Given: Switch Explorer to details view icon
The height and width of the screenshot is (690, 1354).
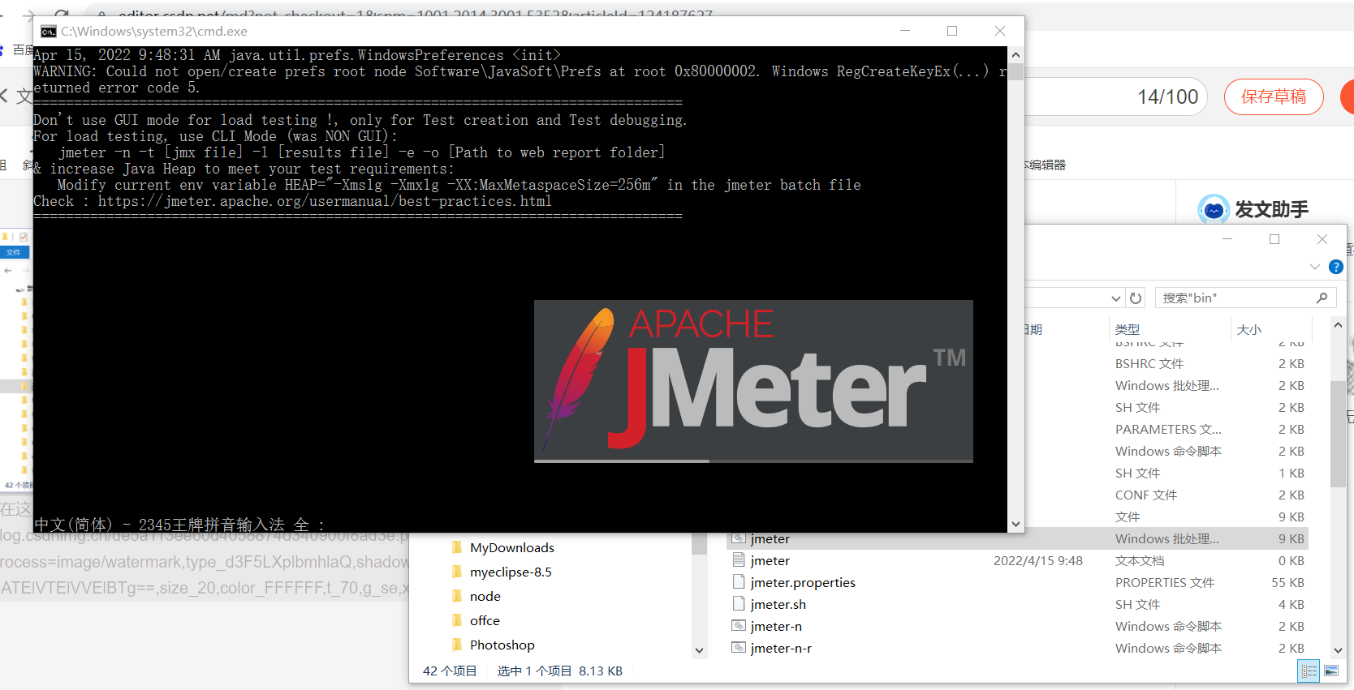Looking at the screenshot, I should pos(1309,671).
